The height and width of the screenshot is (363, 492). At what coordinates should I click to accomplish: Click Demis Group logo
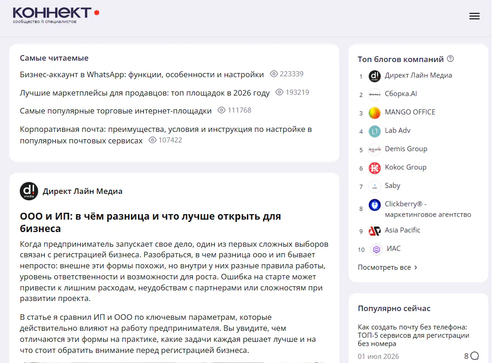(374, 149)
